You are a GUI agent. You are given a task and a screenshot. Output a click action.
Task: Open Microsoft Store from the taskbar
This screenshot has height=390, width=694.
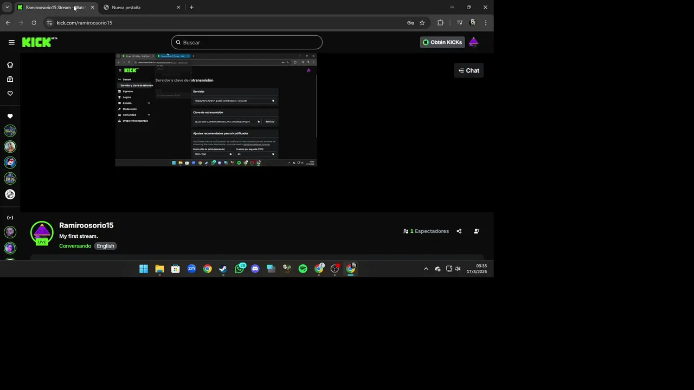click(176, 269)
